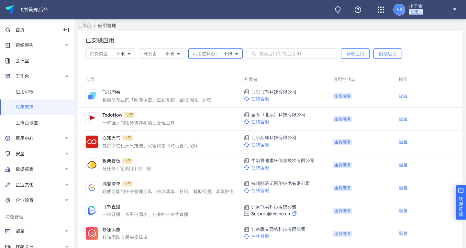Image resolution: width=466 pixels, height=248 pixels.
Task: Open the 可用性状态 filter dropdown
Action: click(216, 54)
